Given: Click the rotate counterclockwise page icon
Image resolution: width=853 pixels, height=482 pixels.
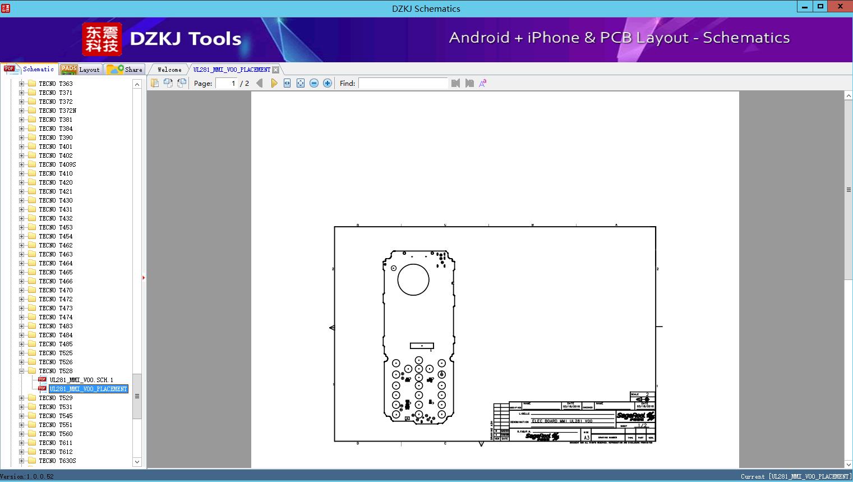Looking at the screenshot, I should (x=168, y=83).
